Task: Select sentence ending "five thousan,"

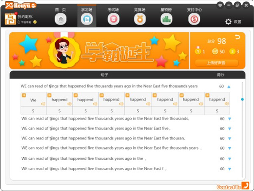Action: point(103,138)
